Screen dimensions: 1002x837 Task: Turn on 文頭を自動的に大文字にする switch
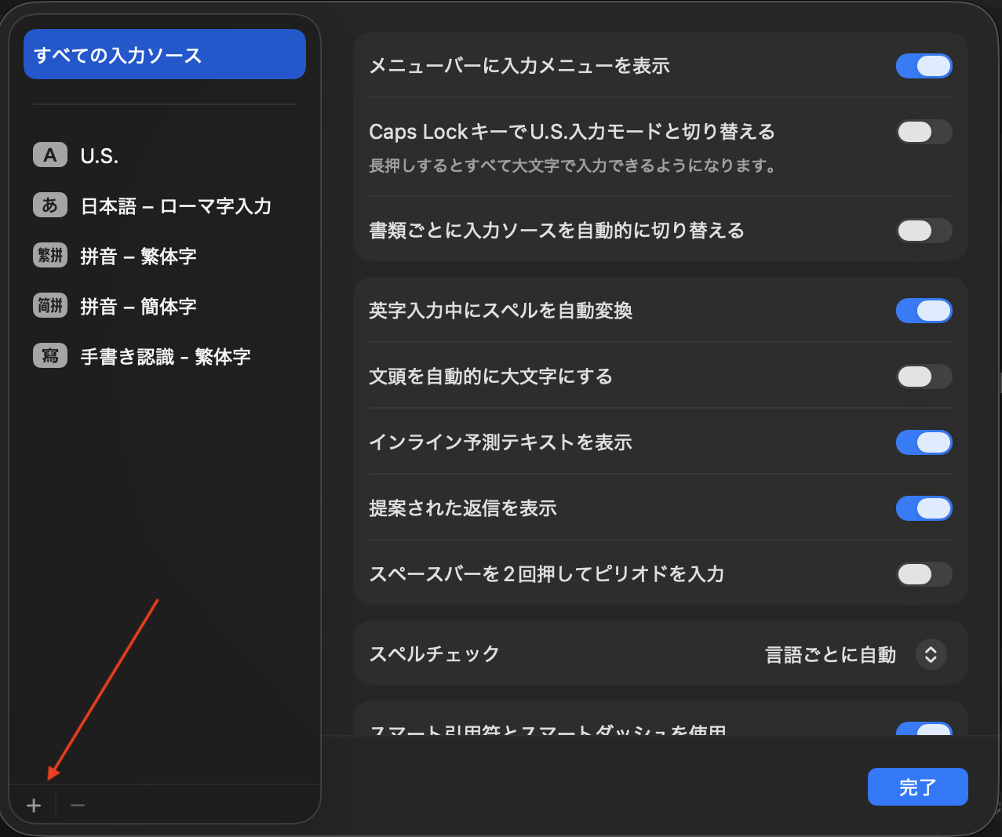click(924, 377)
